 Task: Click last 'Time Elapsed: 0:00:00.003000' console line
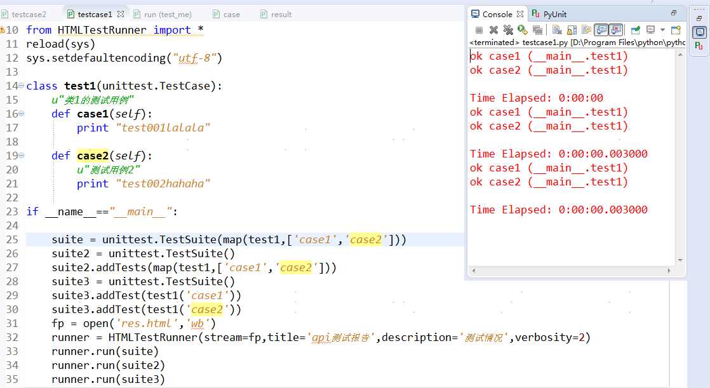point(558,210)
